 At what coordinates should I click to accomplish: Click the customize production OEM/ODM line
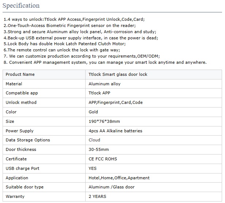point(82,56)
